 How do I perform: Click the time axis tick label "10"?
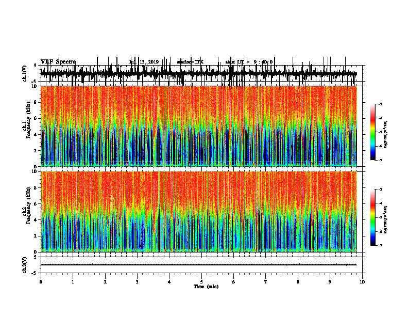(362, 282)
